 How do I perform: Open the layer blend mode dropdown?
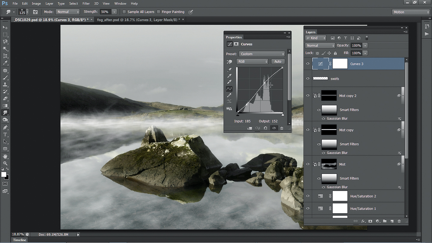(x=320, y=46)
